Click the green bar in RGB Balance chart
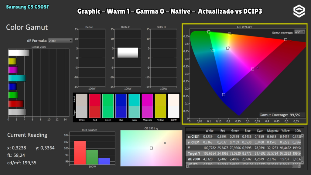 click(x=92, y=157)
